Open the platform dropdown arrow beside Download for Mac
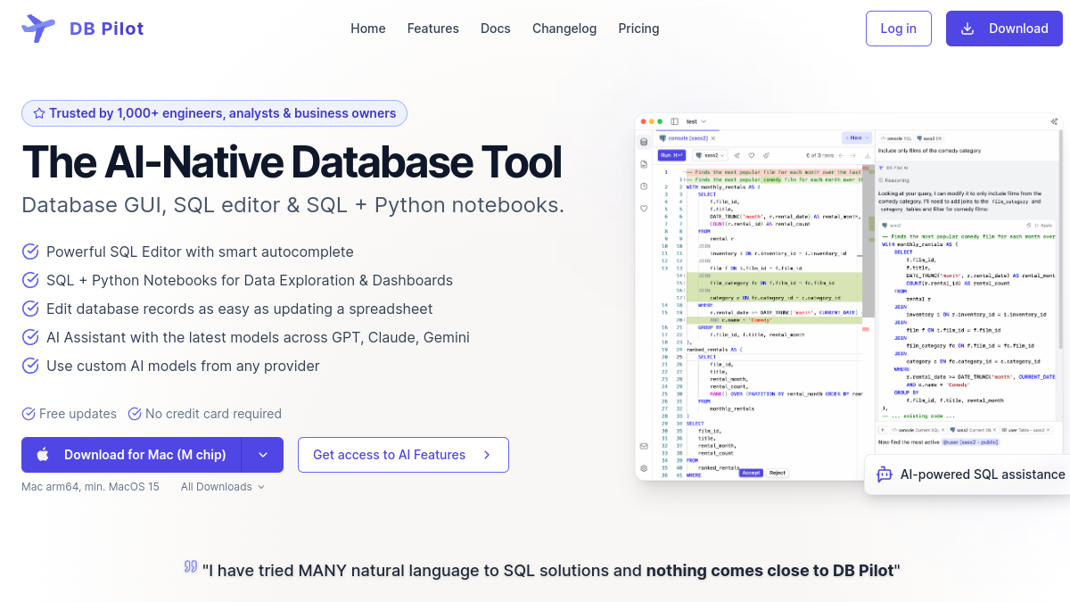Viewport: 1070px width, 602px height. [263, 455]
